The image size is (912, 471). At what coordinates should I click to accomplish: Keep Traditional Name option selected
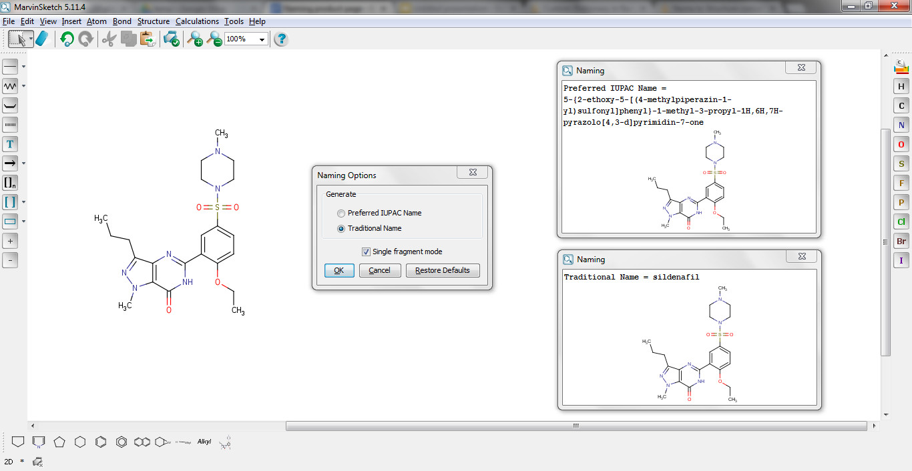pos(341,227)
